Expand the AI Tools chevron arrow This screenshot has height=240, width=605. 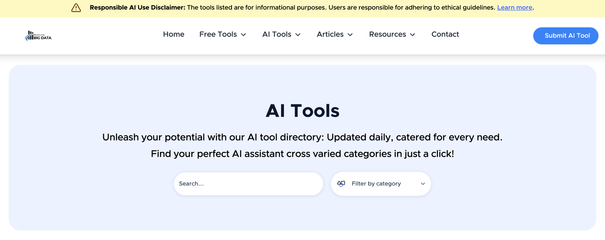pyautogui.click(x=298, y=35)
